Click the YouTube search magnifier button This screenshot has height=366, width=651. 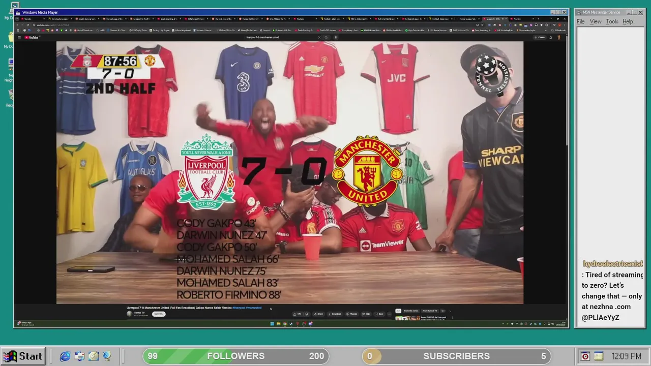click(x=326, y=37)
